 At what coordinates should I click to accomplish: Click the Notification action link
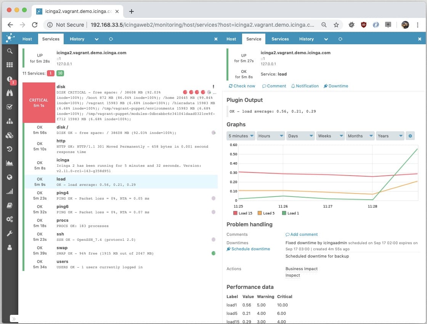(x=305, y=86)
